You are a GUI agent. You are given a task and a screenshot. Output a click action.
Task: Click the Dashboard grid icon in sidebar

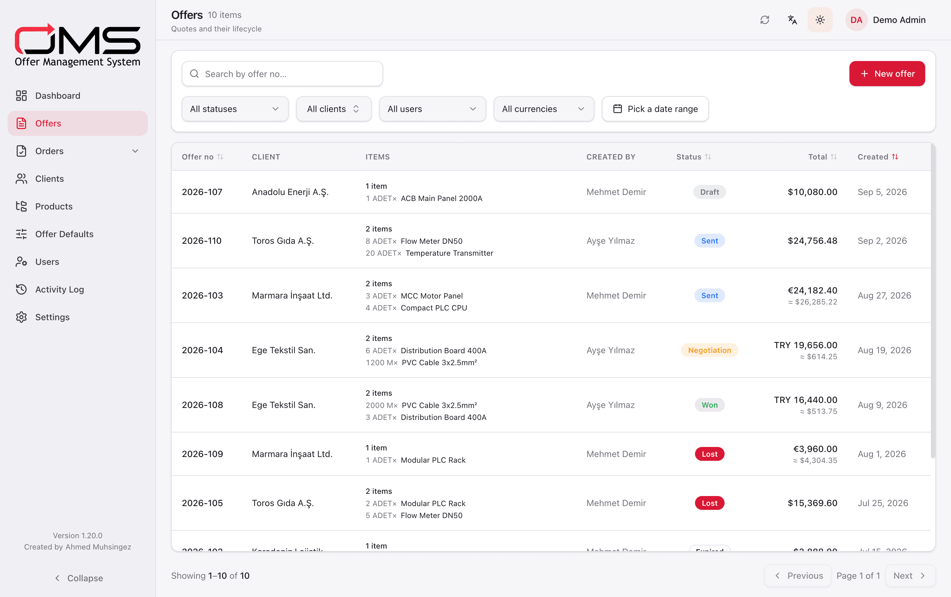click(x=21, y=96)
